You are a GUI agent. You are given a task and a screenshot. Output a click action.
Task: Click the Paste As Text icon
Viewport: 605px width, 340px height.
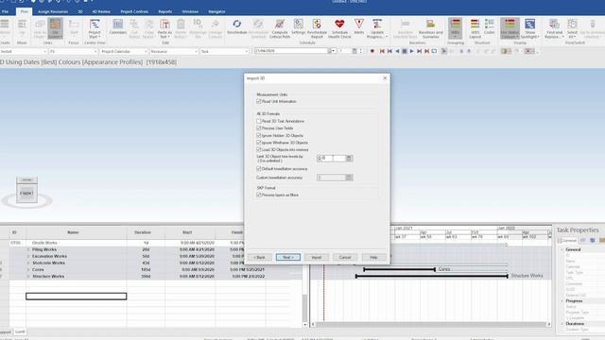point(164,24)
